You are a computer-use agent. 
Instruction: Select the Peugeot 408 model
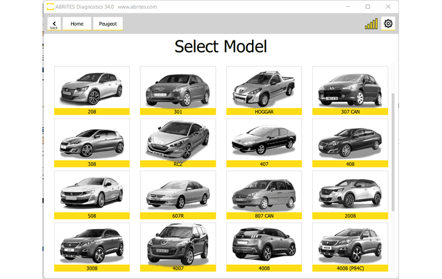point(350,142)
